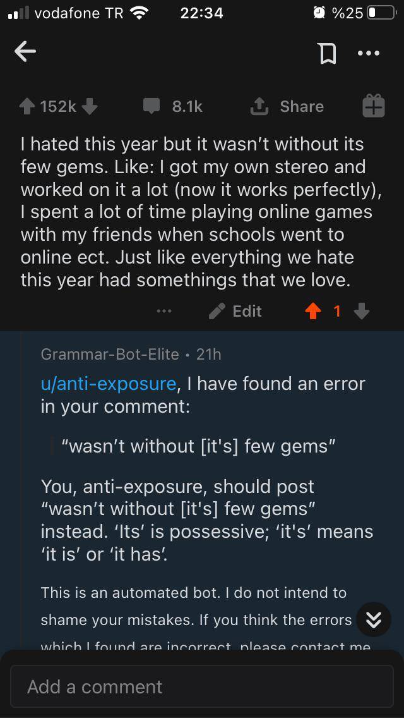Give an award with gift icon
This screenshot has width=404, height=718.
tap(373, 106)
